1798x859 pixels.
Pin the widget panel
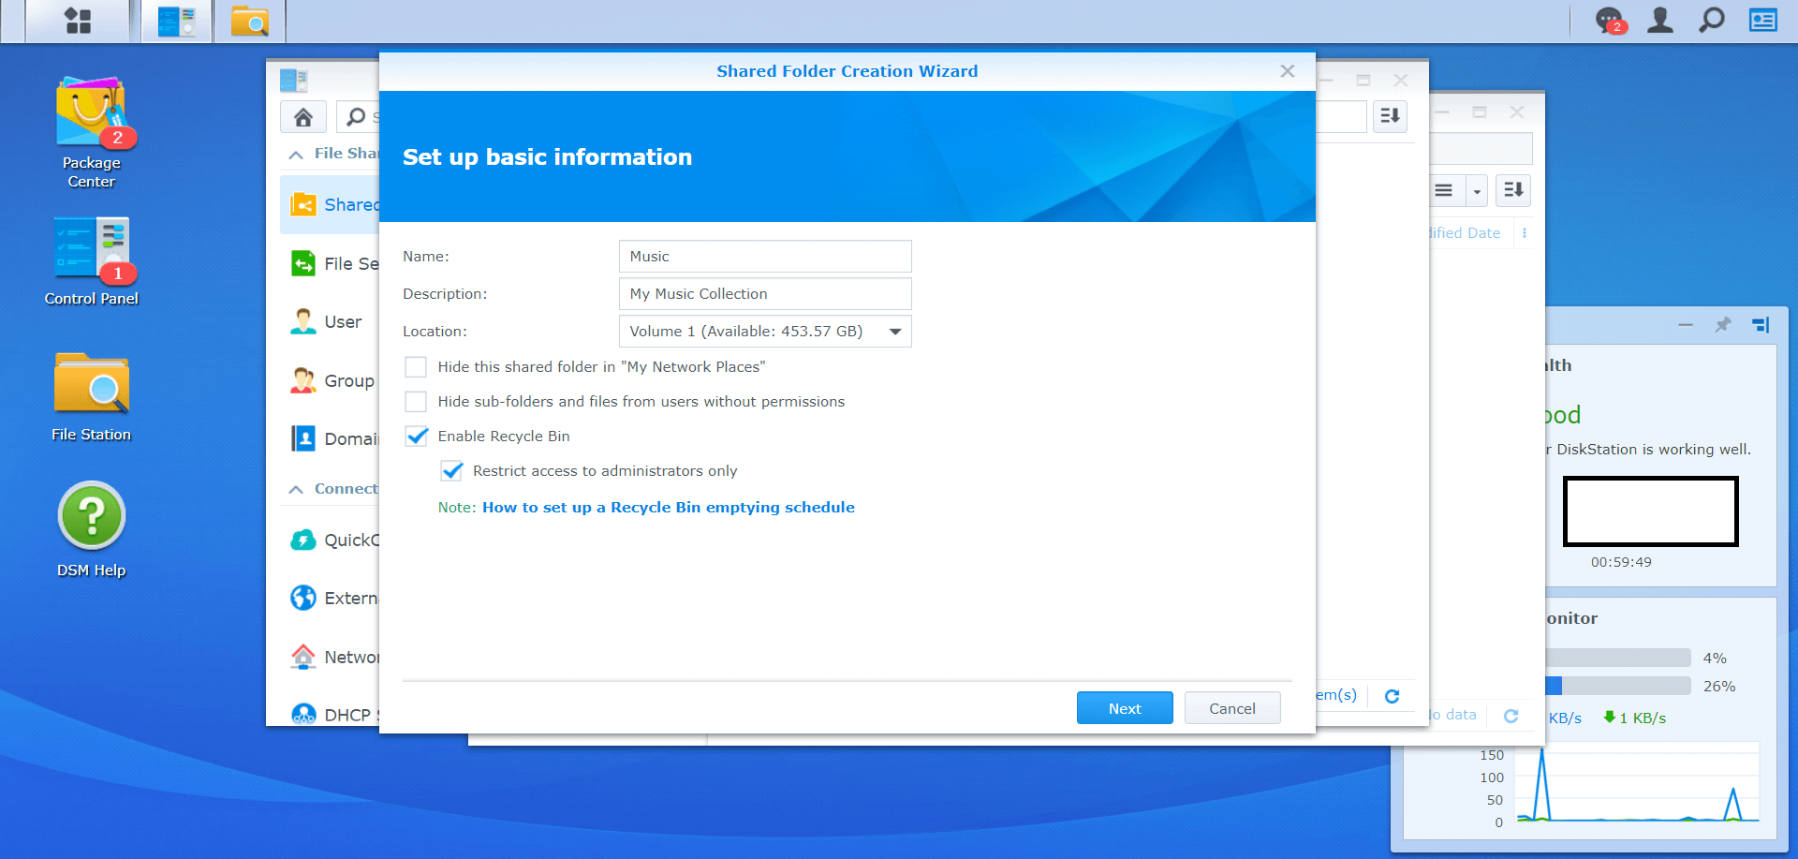tap(1723, 325)
